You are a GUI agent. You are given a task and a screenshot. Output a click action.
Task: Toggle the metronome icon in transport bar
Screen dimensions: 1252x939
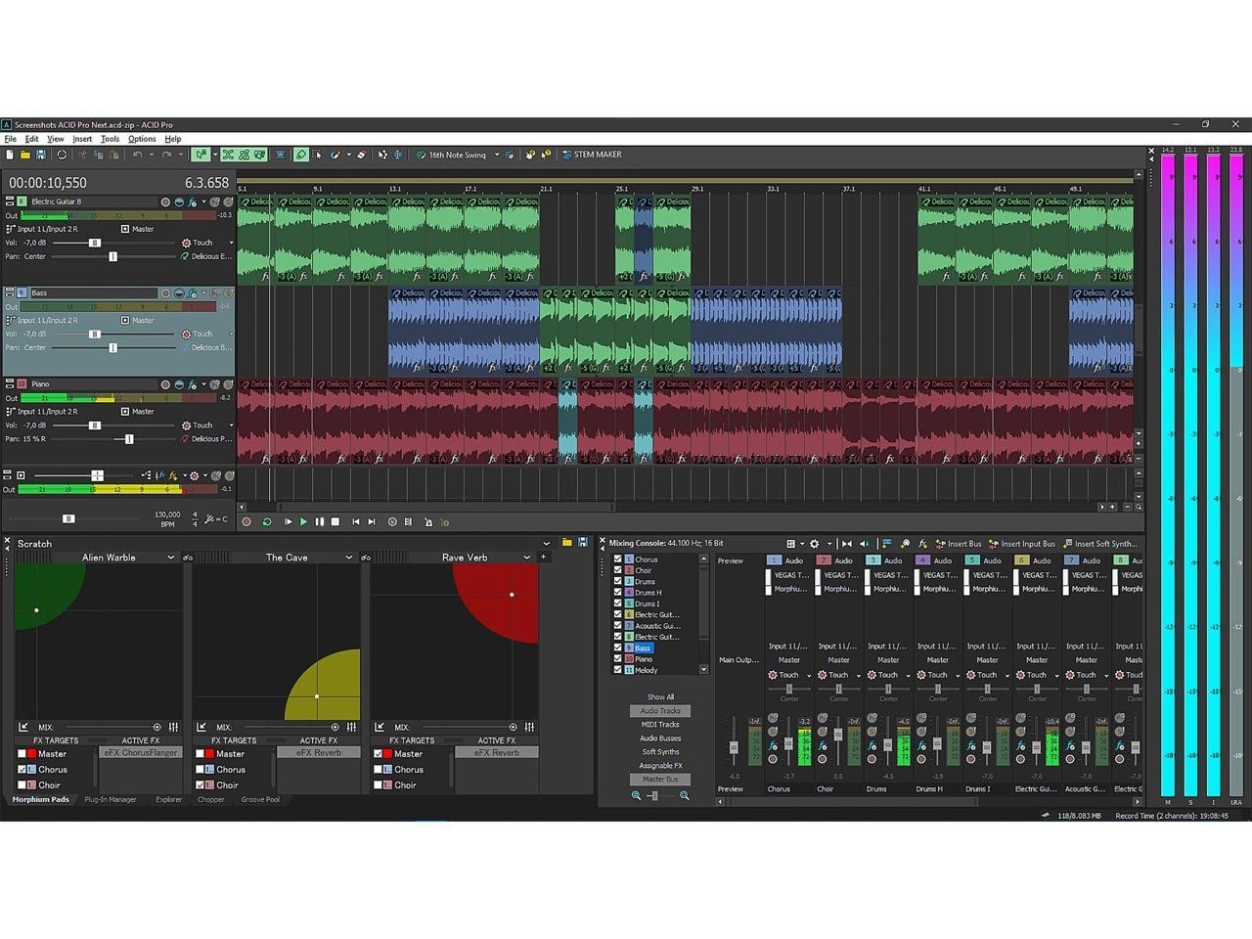[x=427, y=522]
